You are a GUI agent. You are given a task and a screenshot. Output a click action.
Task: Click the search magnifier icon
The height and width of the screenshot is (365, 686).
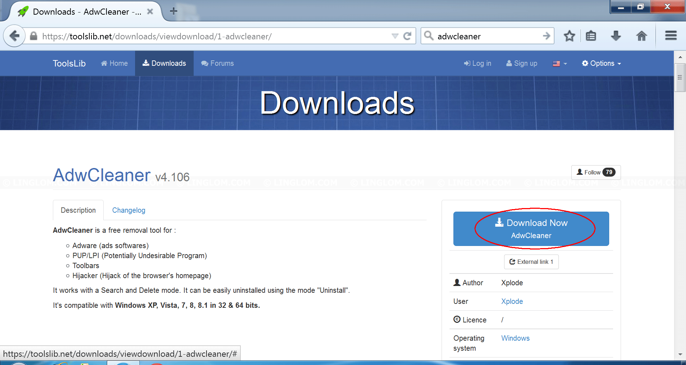coord(429,36)
